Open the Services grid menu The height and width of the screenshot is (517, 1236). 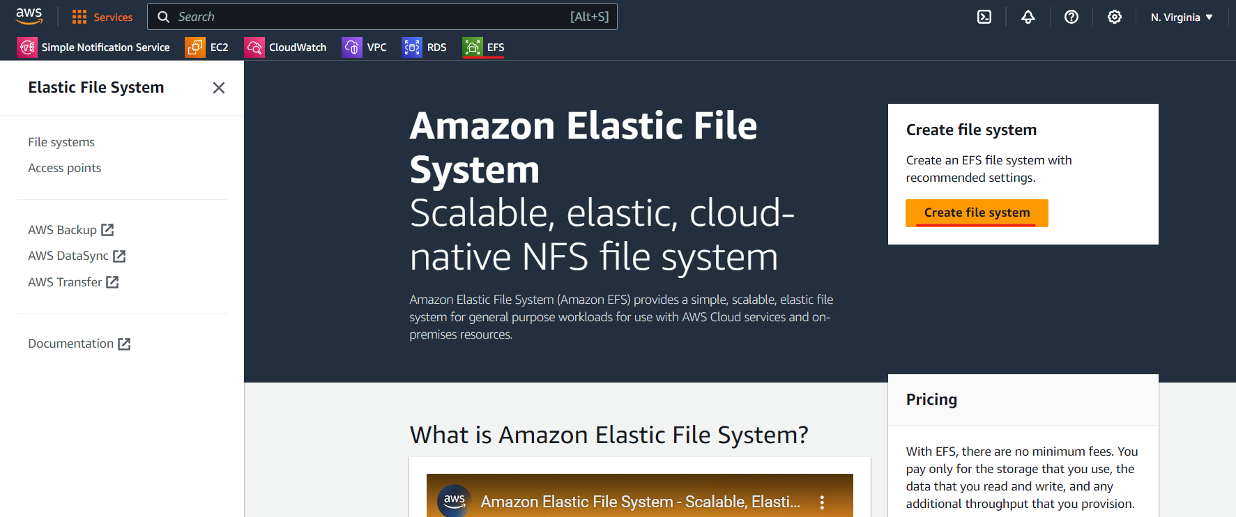click(x=79, y=17)
